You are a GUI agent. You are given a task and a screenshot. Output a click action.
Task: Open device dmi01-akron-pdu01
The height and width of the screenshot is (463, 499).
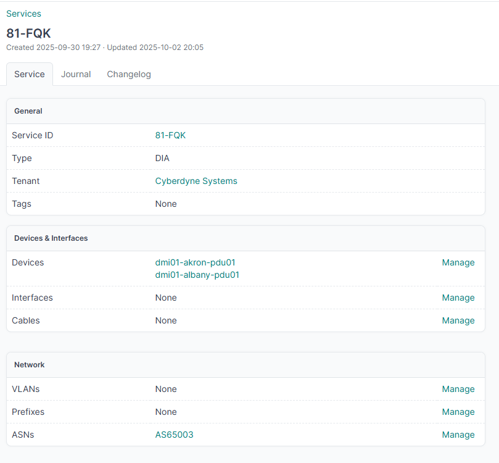195,262
